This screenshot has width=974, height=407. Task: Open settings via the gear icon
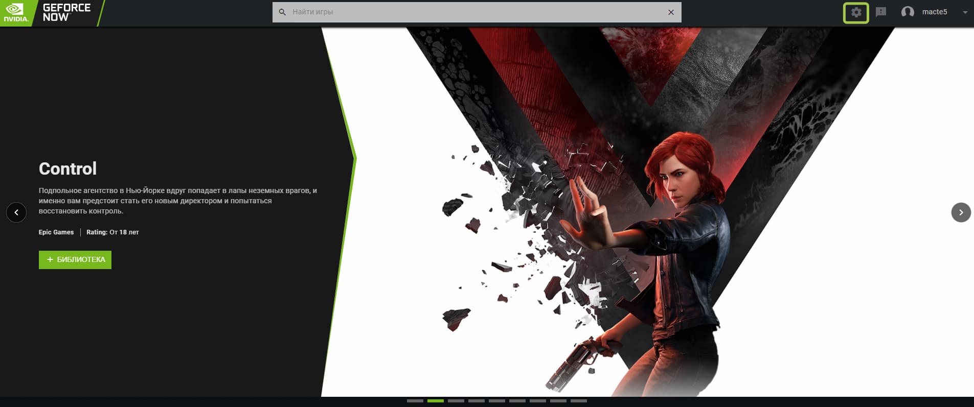856,13
